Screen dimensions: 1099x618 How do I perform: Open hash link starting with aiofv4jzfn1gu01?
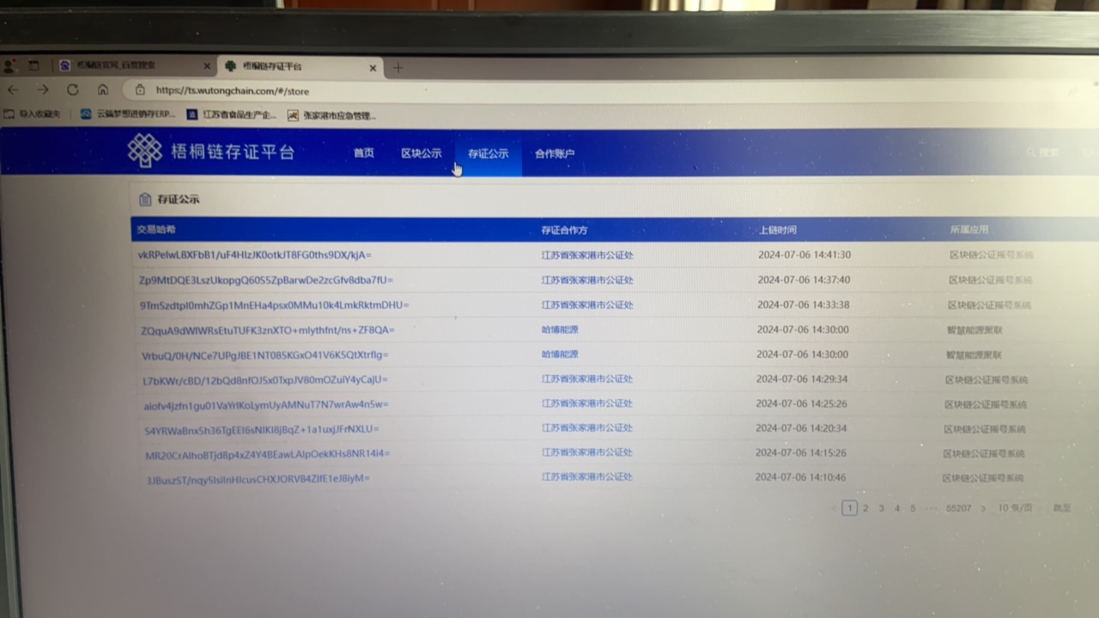[x=266, y=404]
